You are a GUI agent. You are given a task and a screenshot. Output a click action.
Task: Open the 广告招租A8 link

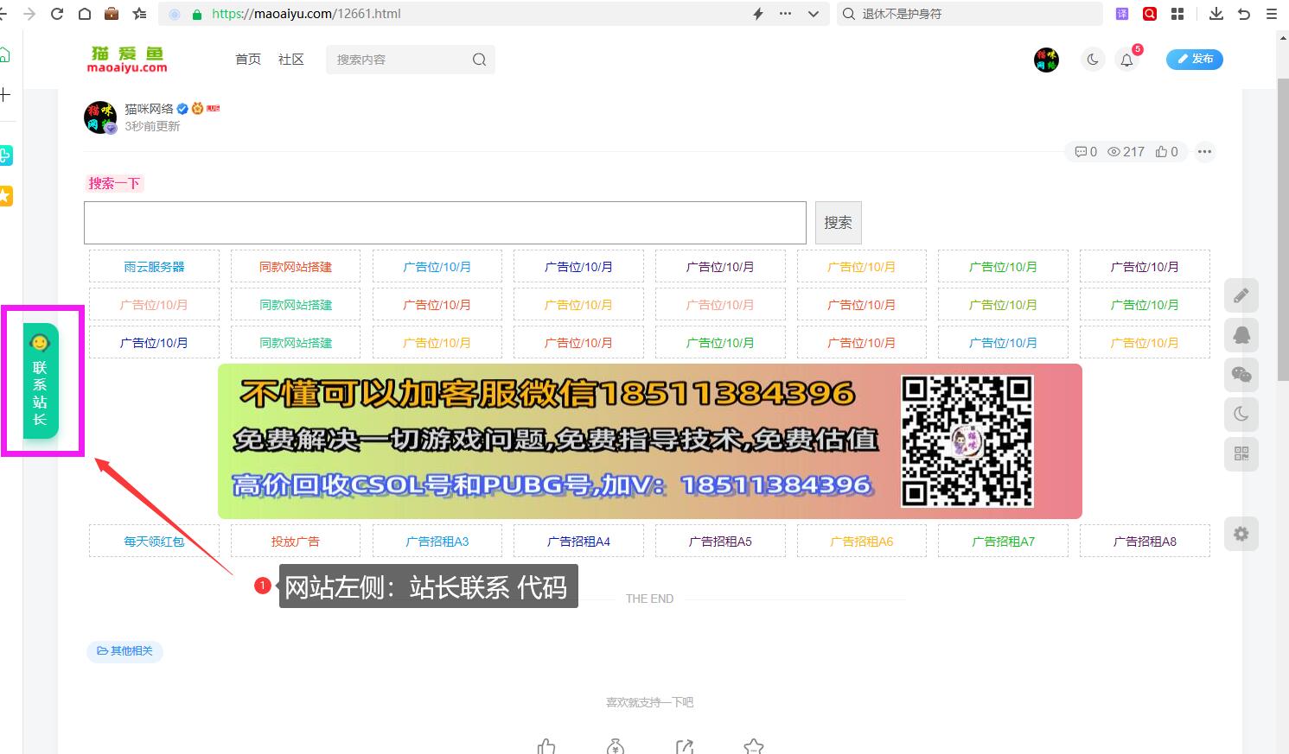(1145, 542)
